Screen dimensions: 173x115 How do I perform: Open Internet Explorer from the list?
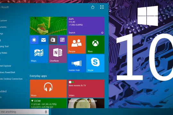coord(5,66)
